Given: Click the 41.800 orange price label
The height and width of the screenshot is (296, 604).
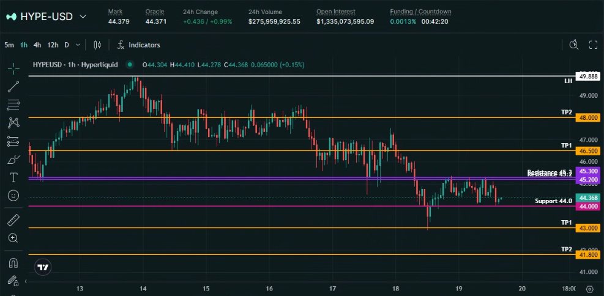Looking at the screenshot, I should pos(588,254).
